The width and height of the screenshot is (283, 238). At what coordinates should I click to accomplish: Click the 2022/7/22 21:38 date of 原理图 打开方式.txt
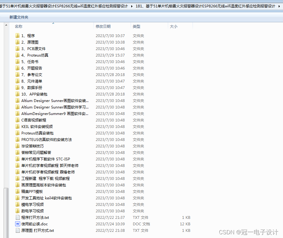pyautogui.click(x=110, y=231)
